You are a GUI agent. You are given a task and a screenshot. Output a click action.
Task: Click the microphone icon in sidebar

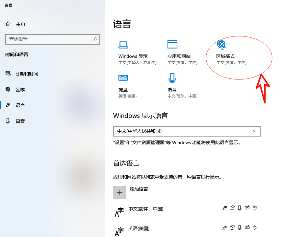tap(8, 121)
